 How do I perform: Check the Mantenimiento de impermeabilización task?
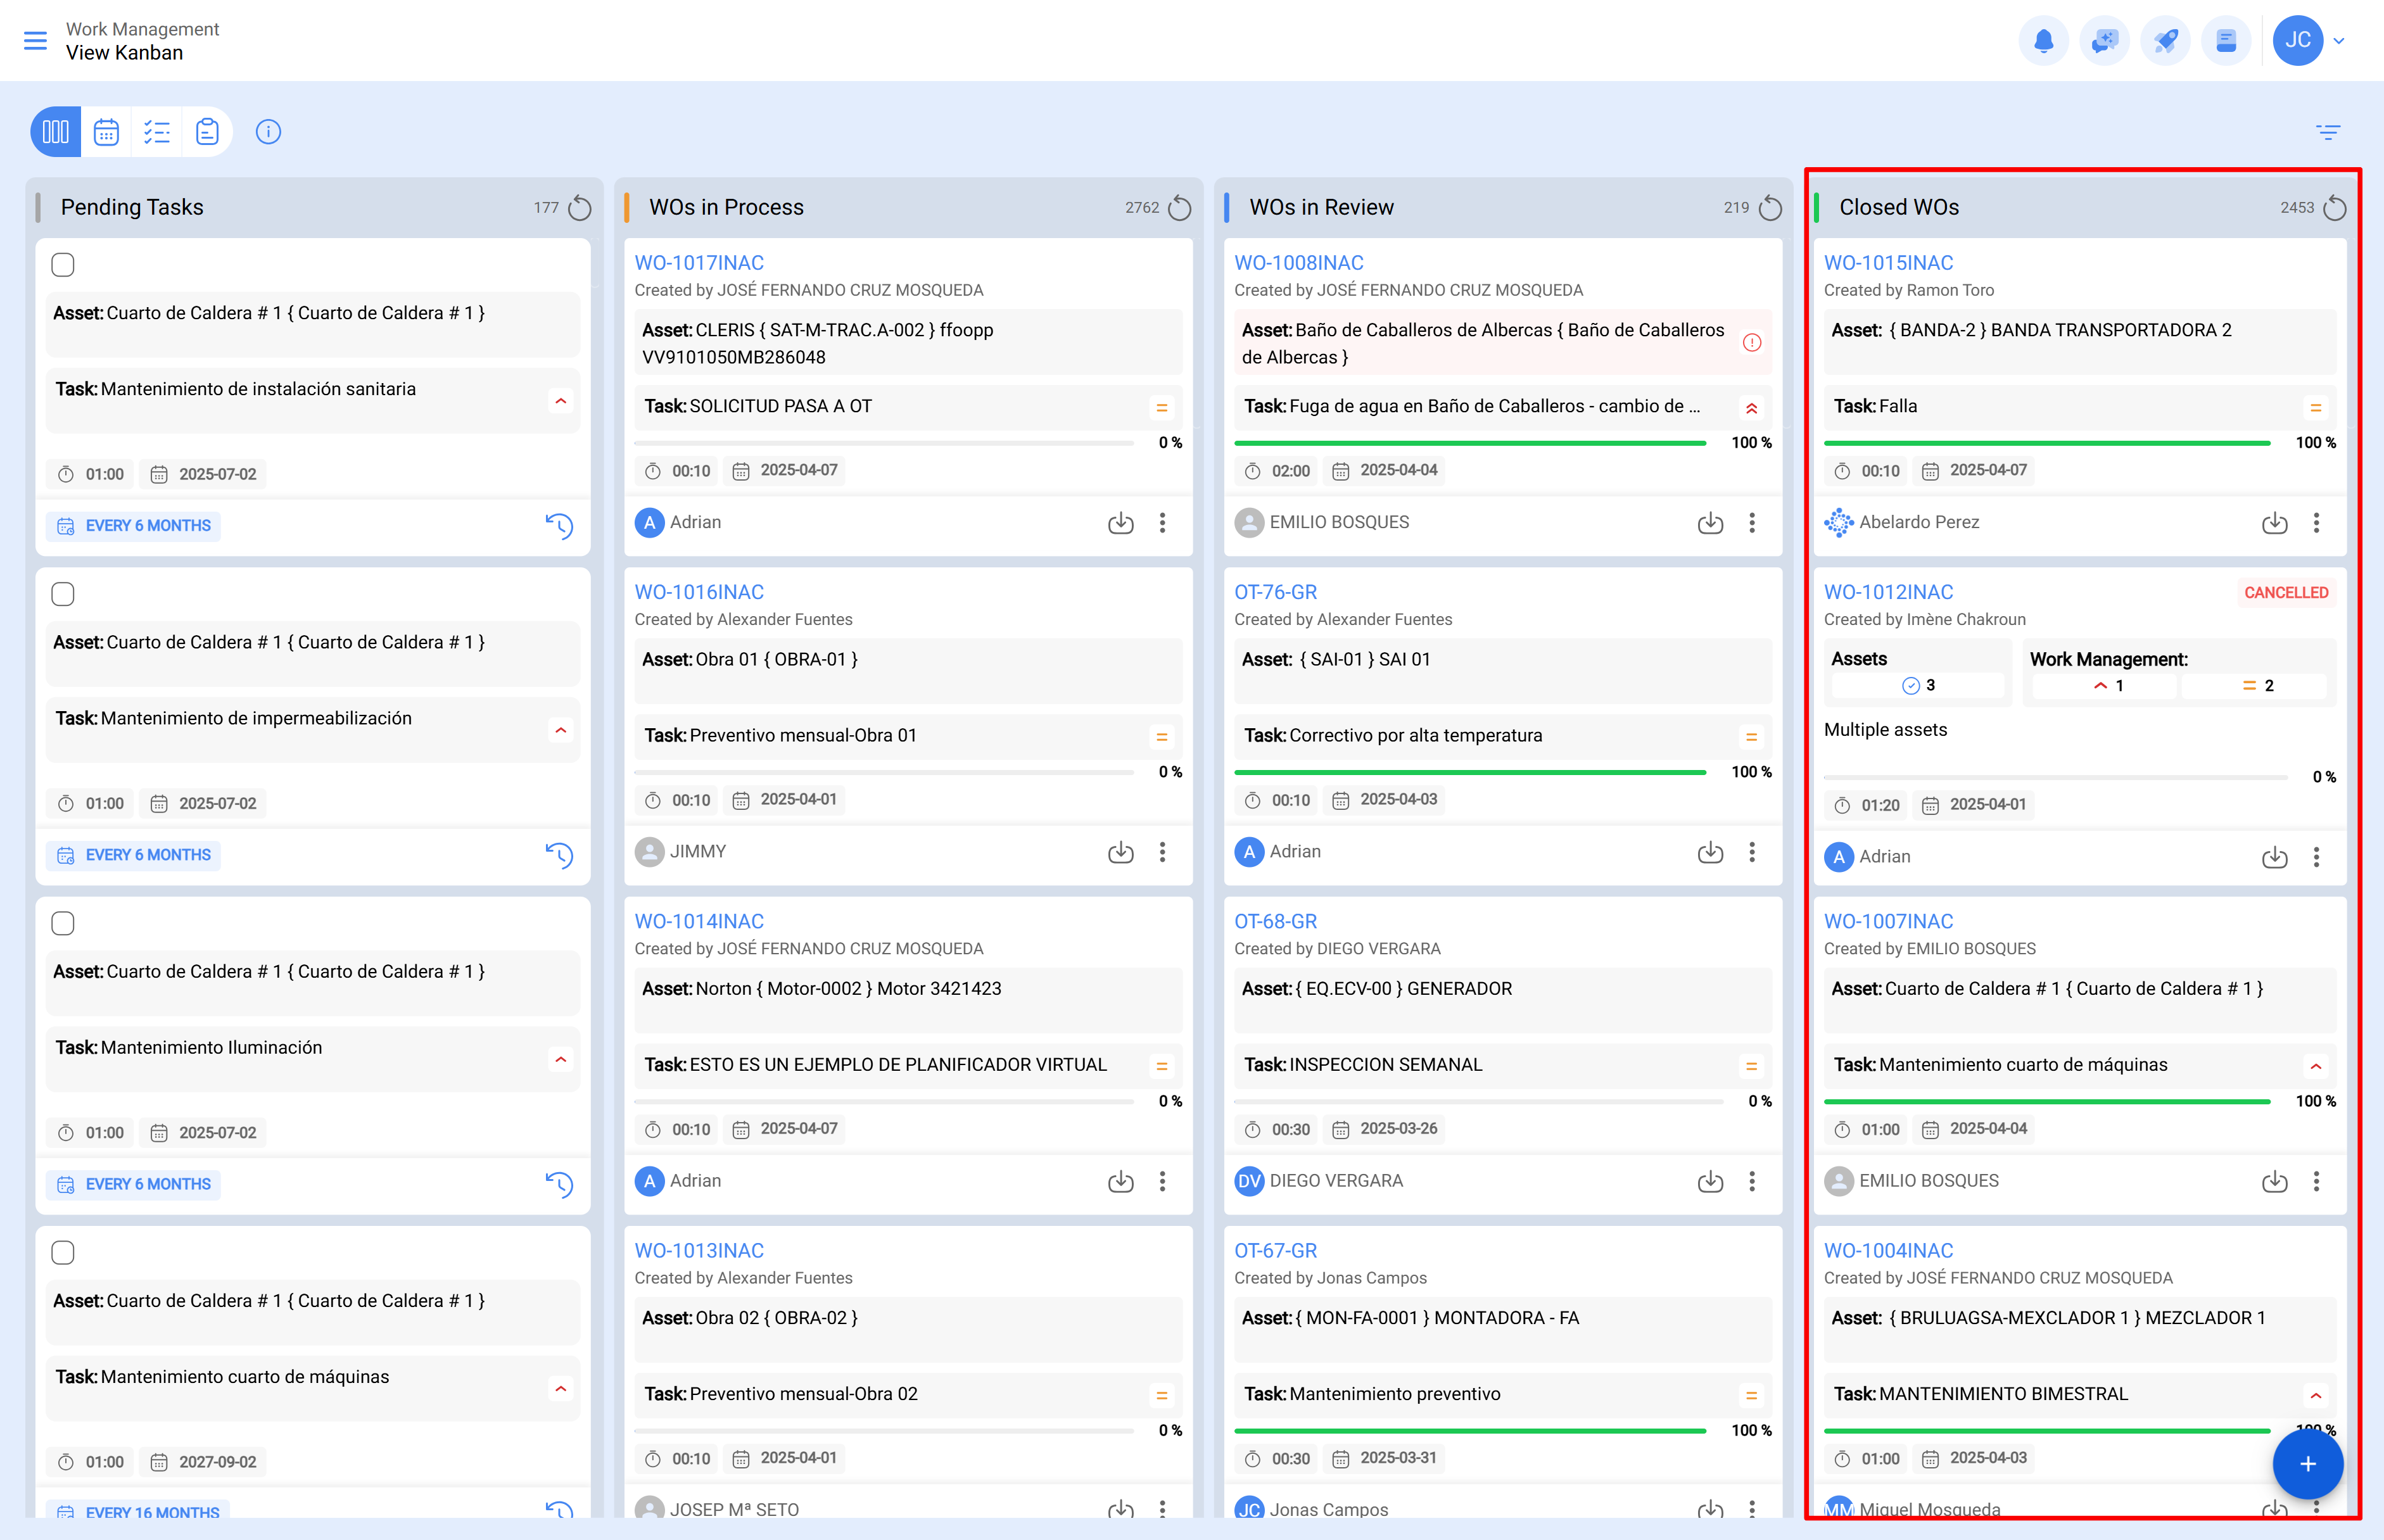[x=63, y=594]
